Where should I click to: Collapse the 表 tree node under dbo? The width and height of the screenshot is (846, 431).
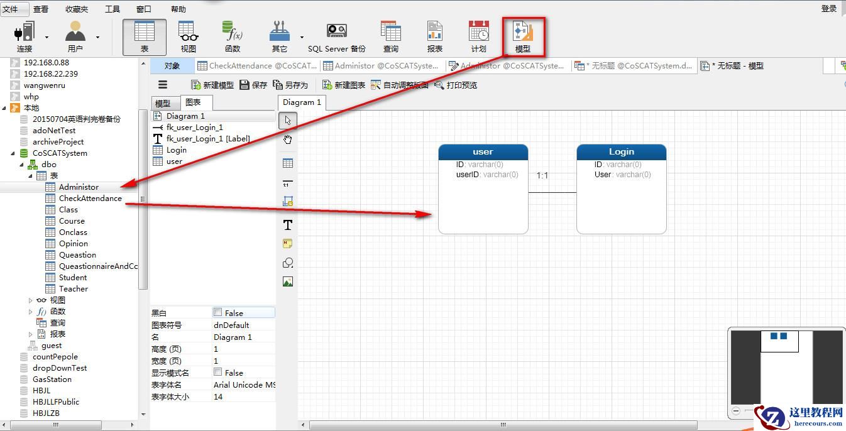pos(30,175)
